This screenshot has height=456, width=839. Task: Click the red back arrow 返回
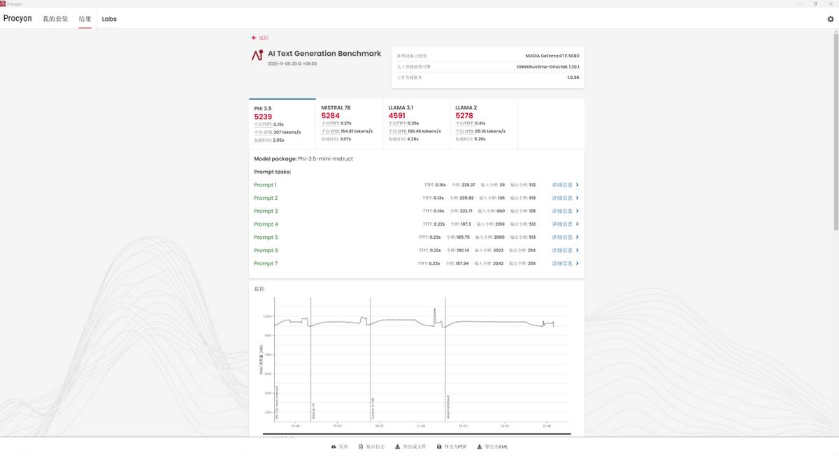pos(260,38)
